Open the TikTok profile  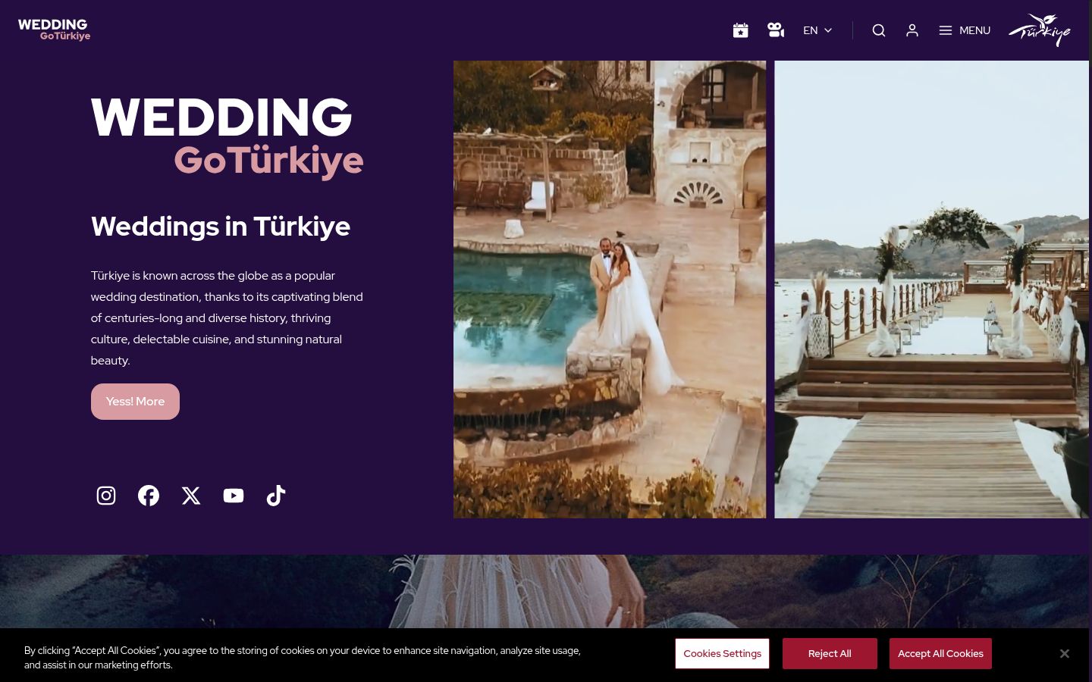[276, 496]
